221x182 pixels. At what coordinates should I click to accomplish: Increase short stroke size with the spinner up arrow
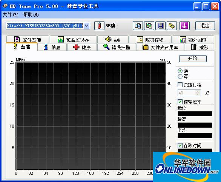tap(198, 91)
